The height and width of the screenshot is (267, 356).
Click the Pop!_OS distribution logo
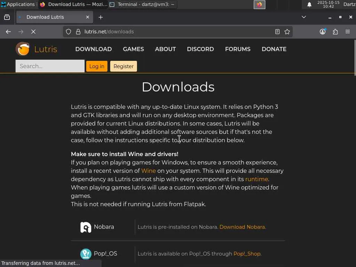click(x=86, y=254)
